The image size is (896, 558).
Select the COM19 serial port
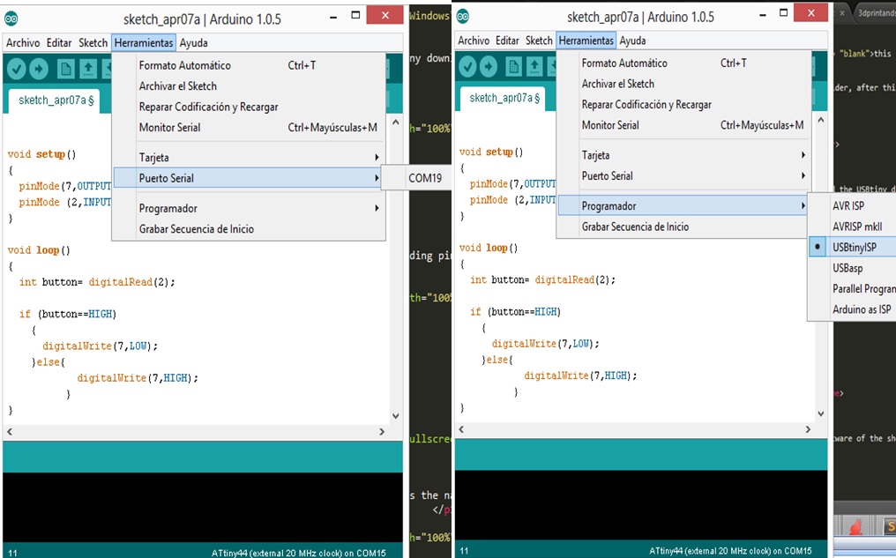coord(424,178)
